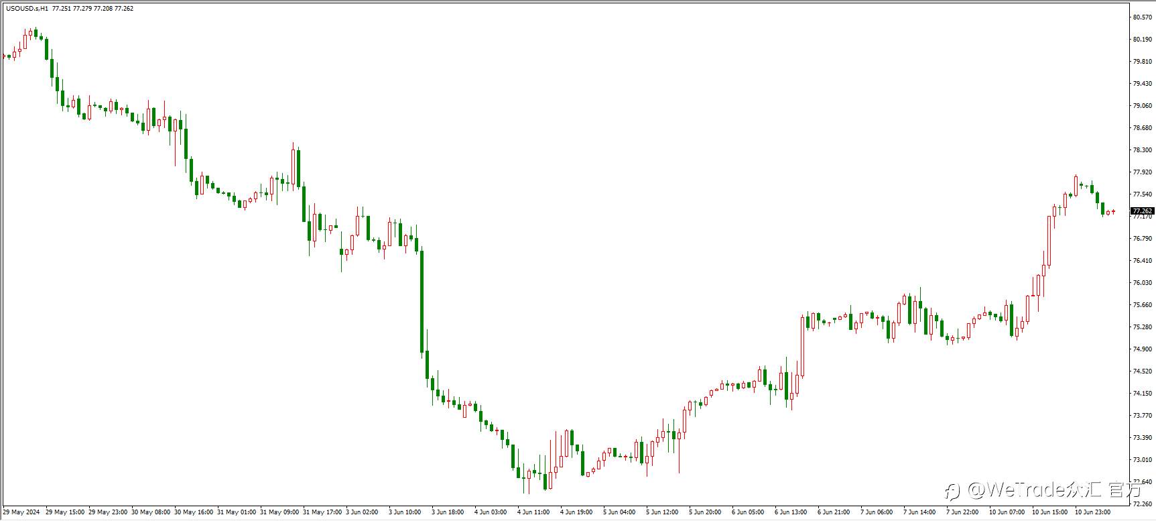
Task: Click the 31 May 01:00 time label
Action: point(237,512)
